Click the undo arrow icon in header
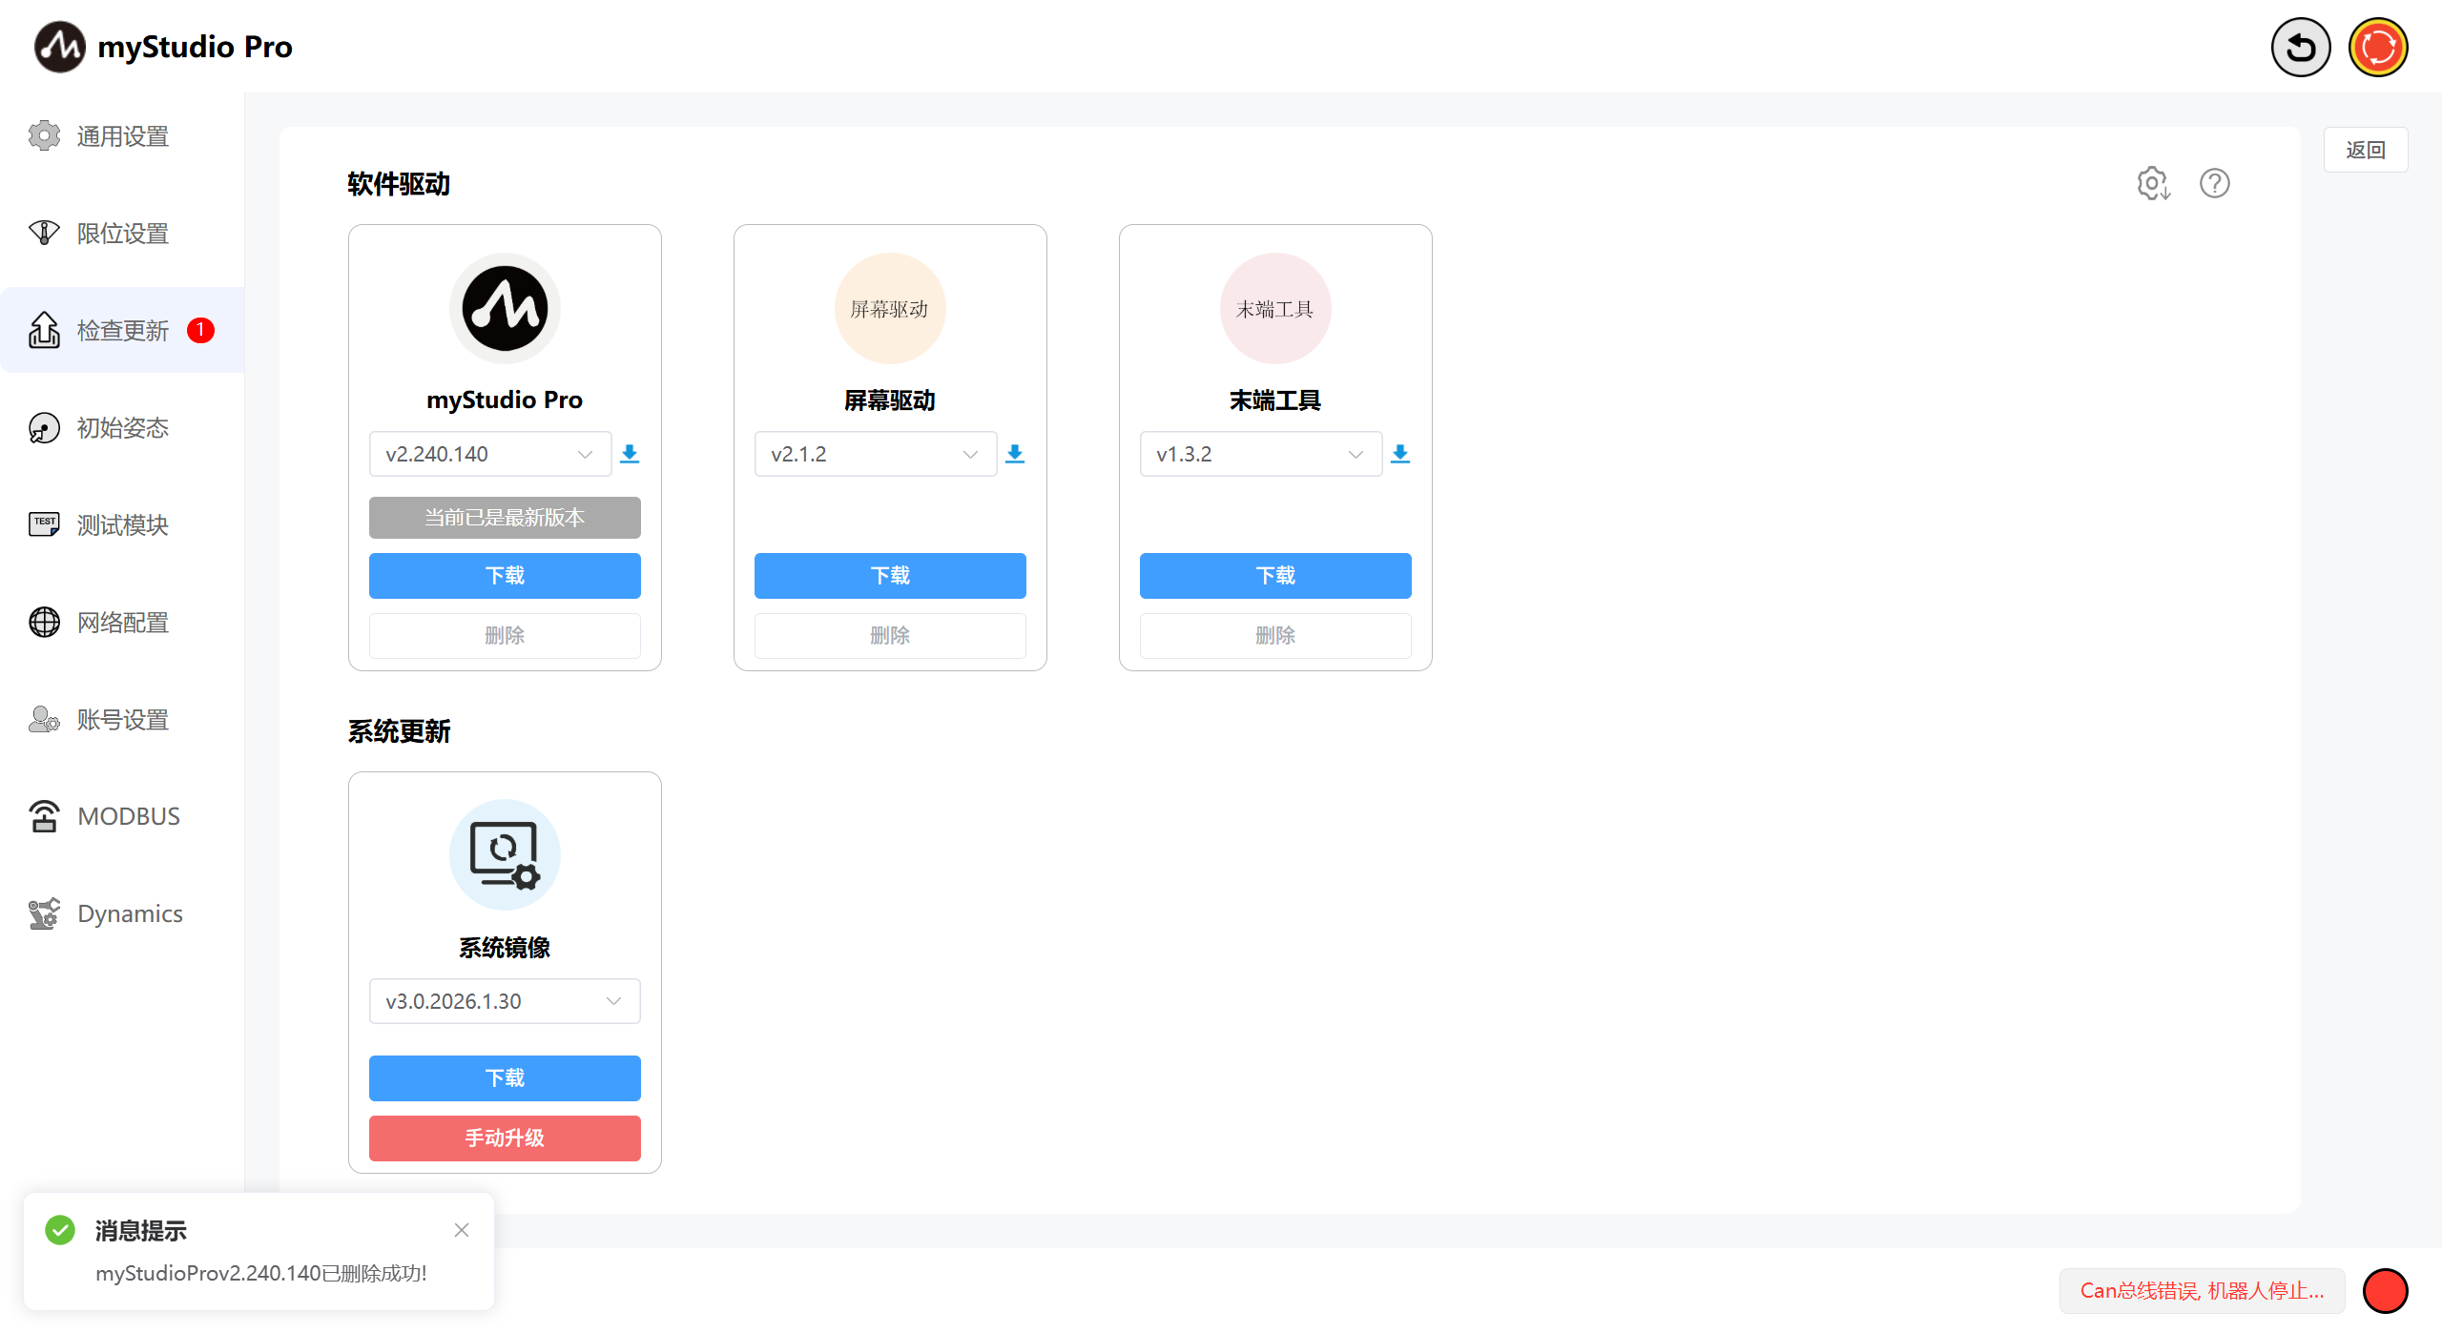This screenshot has width=2442, height=1333. pos(2300,48)
